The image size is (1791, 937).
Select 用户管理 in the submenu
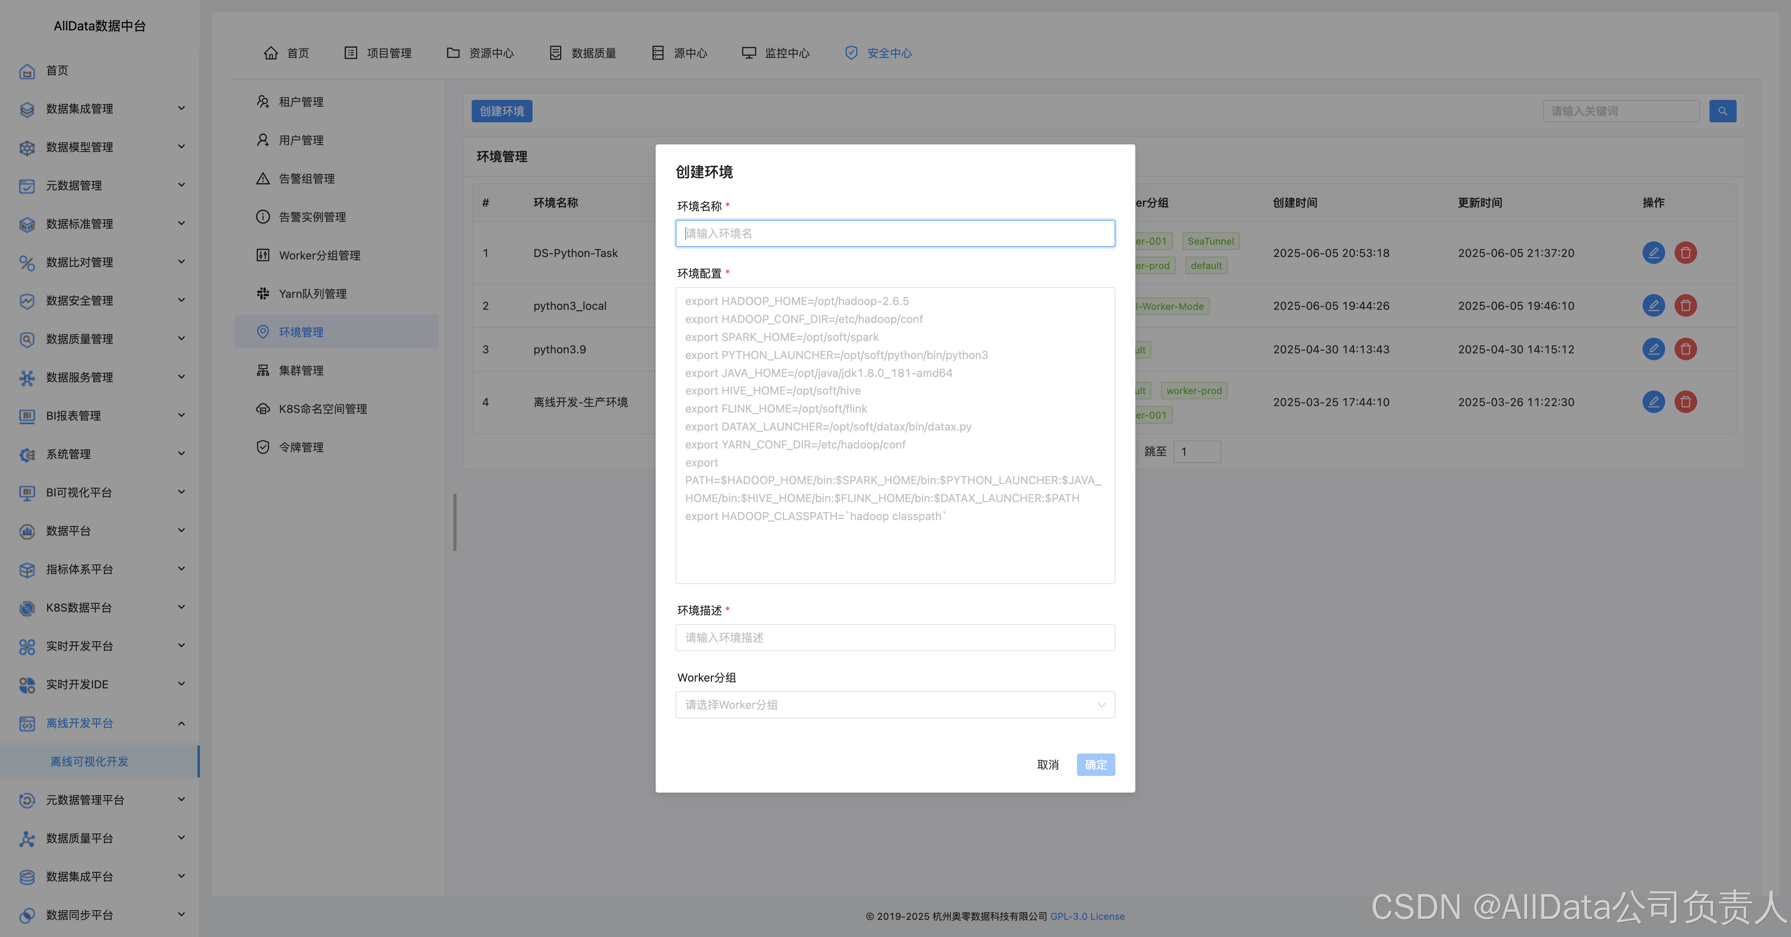[x=337, y=140]
